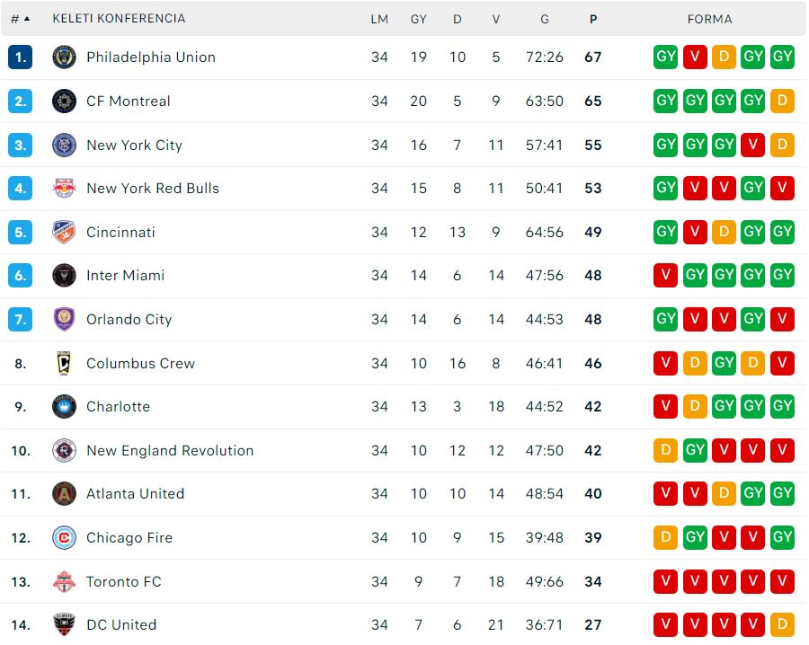Click the Philadelphia Union club crest

(64, 57)
